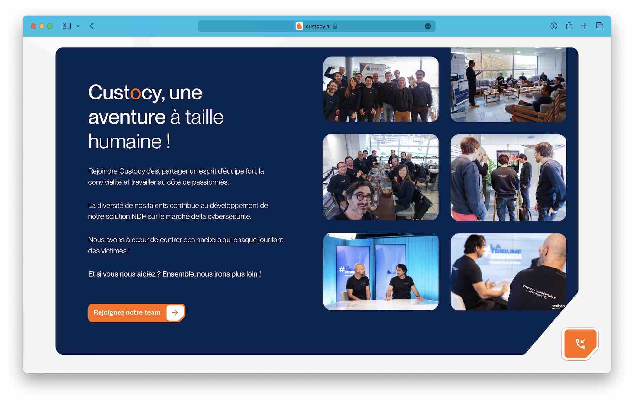Image resolution: width=634 pixels, height=403 pixels.
Task: Open the blue TV studio interview photo
Action: tap(380, 272)
